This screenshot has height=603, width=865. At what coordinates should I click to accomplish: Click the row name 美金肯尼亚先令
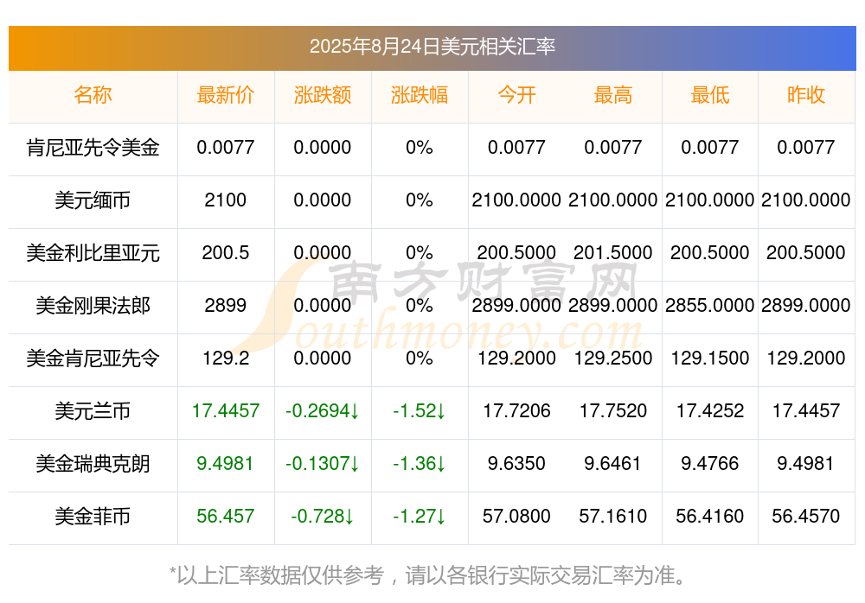pyautogui.click(x=93, y=359)
